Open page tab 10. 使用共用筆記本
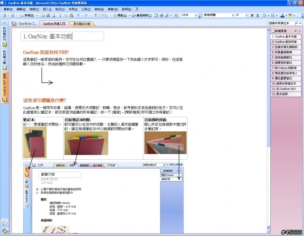 click(x=286, y=83)
